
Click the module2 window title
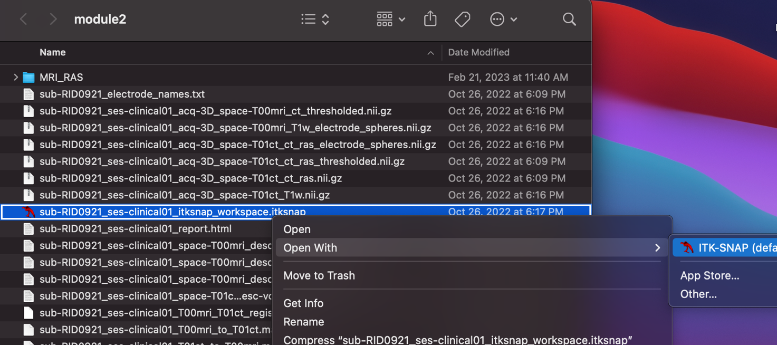(100, 20)
